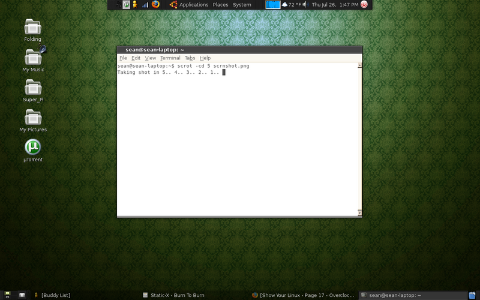Click the terminal scrollbar up arrow
This screenshot has width=480, height=300.
coord(359,65)
